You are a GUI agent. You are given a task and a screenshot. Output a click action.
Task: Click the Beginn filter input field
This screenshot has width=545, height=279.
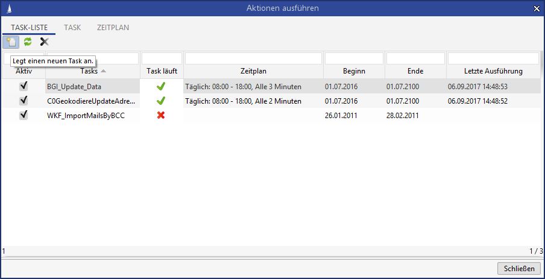(354, 58)
